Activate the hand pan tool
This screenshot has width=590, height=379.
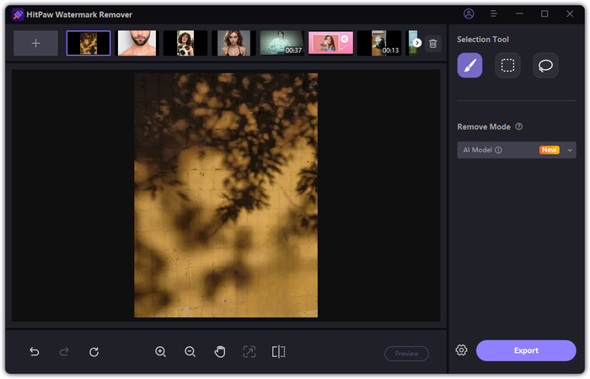click(219, 352)
